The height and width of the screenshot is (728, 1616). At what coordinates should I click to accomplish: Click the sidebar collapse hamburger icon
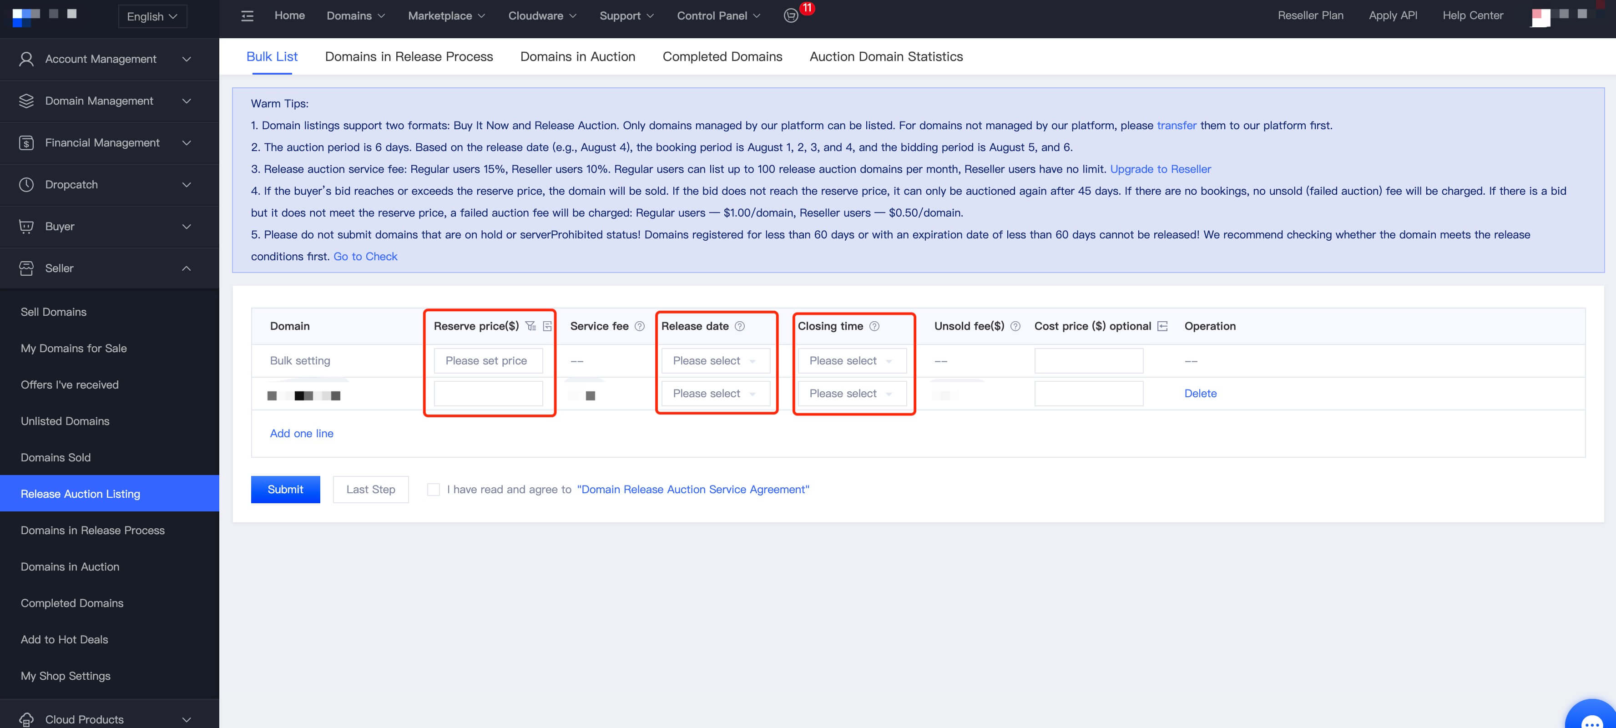coord(247,15)
